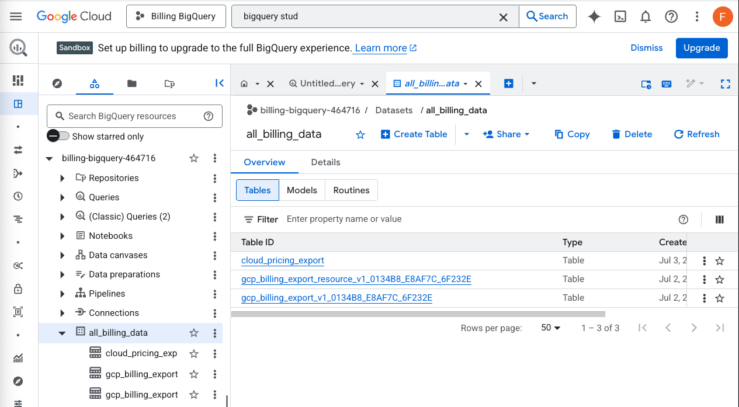739x407 pixels.
Task: Collapse the billing-bigquery-464716 project node
Action: pos(49,158)
